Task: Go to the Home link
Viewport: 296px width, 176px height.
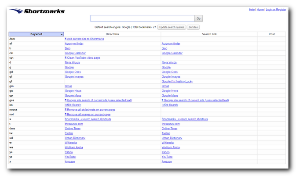Action: 260,9
